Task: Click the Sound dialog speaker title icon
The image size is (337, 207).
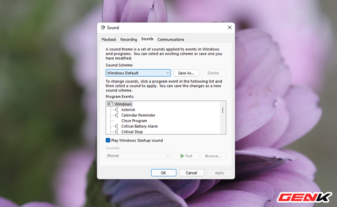Action: (x=103, y=28)
